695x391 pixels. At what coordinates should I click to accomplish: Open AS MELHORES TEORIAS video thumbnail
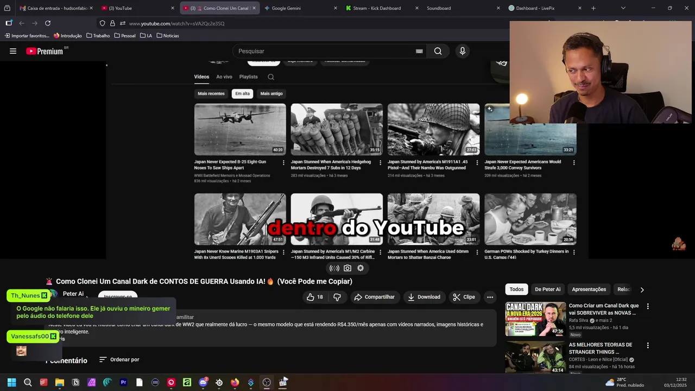pyautogui.click(x=536, y=357)
